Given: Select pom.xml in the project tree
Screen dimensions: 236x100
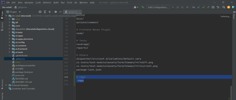Looking at the screenshot, I should [19, 75].
